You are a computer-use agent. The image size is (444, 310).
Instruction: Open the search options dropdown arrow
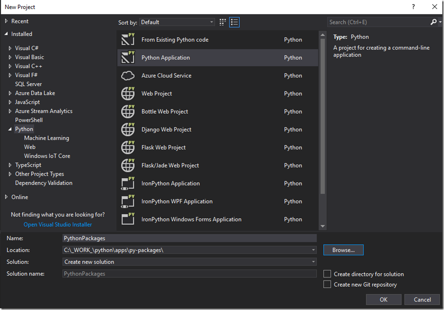[440, 22]
